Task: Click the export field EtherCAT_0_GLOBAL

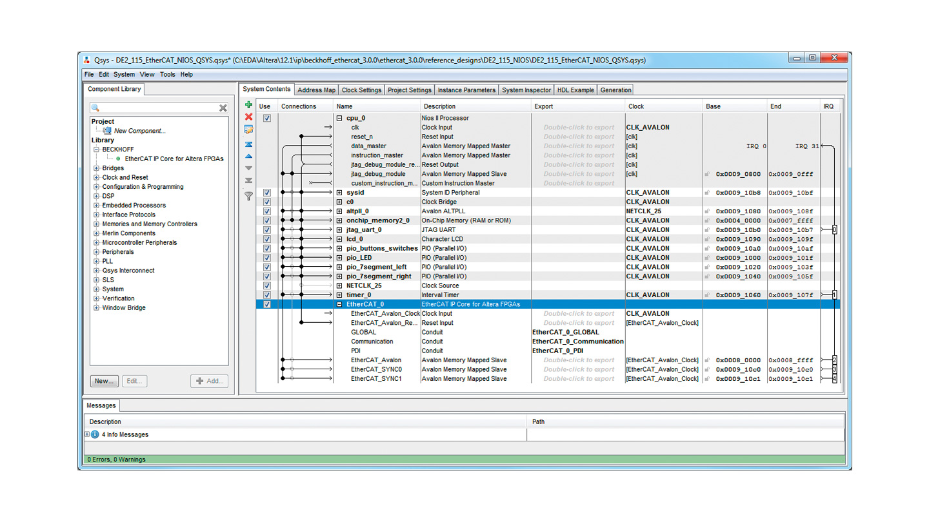Action: (565, 333)
